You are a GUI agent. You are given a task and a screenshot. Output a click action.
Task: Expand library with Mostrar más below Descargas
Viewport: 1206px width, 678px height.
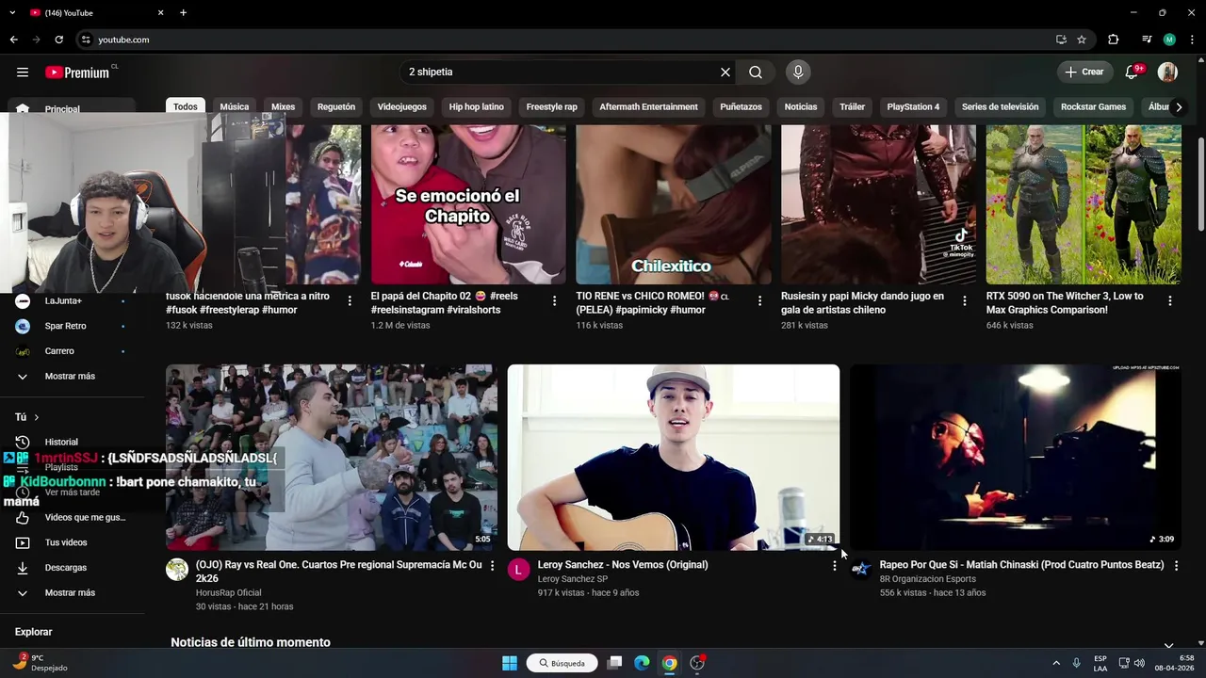(71, 592)
